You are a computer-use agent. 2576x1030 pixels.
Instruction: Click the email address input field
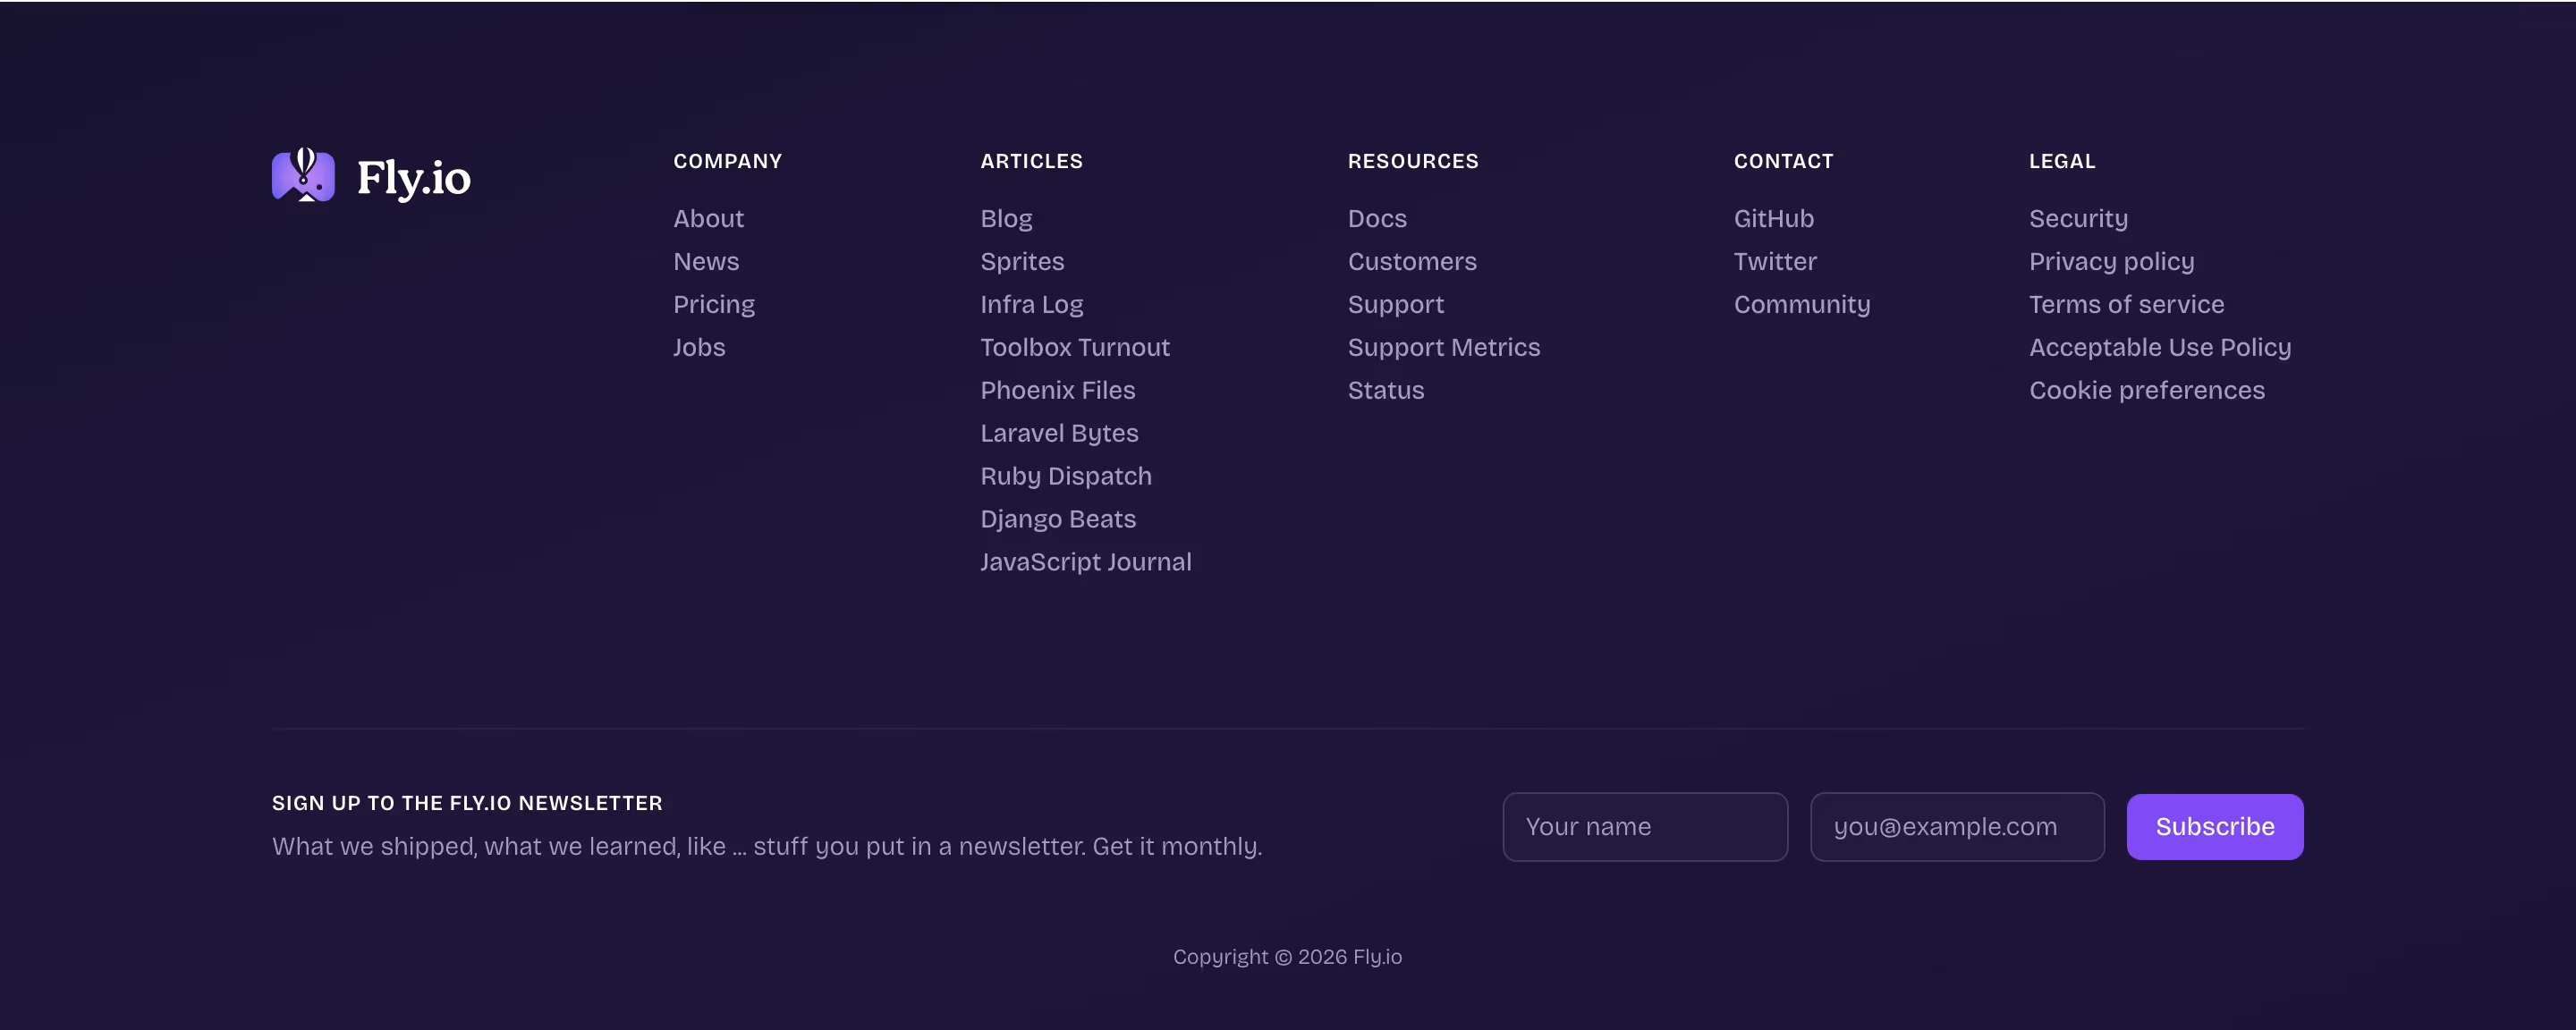(x=1957, y=827)
